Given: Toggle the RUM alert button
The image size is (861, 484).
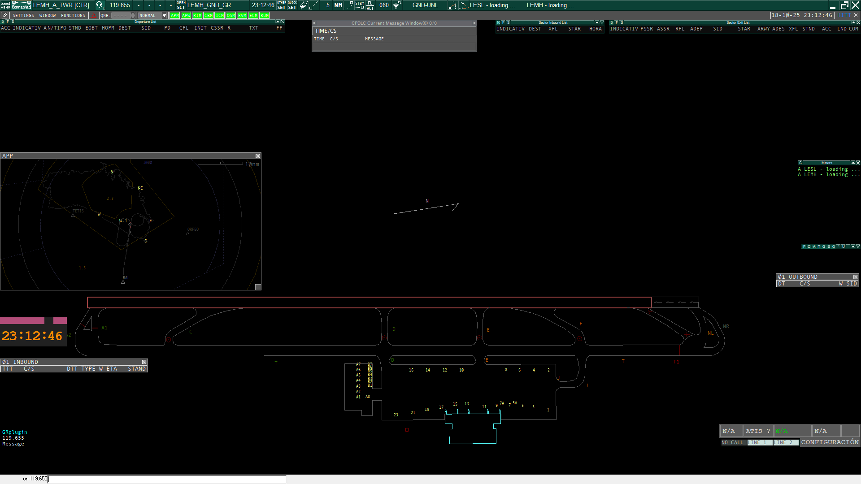Looking at the screenshot, I should coord(264,16).
